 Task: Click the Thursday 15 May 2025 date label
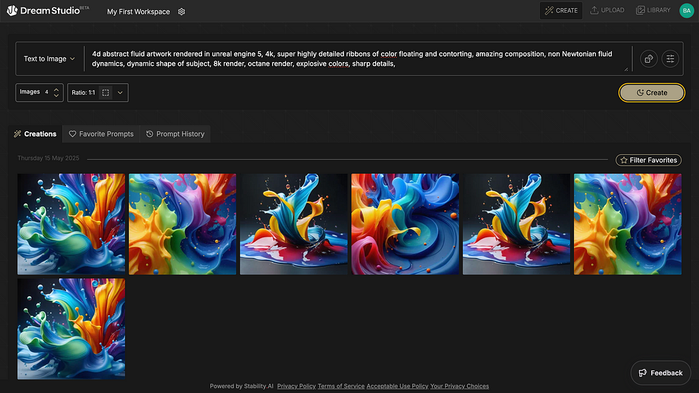[x=48, y=158]
